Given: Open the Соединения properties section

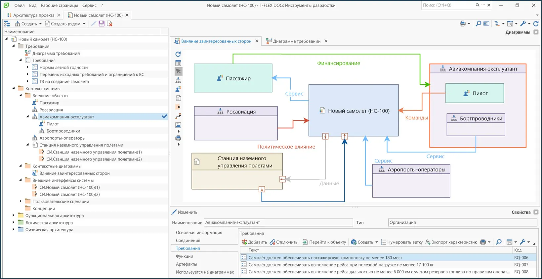Looking at the screenshot, I should [x=188, y=241].
